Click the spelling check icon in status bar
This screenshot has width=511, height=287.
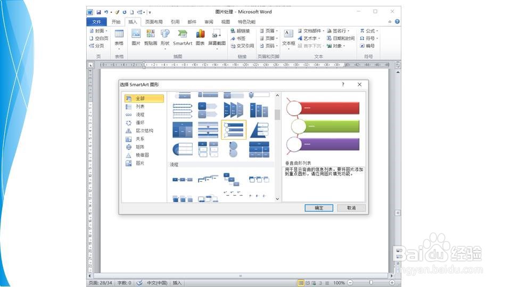coord(139,283)
